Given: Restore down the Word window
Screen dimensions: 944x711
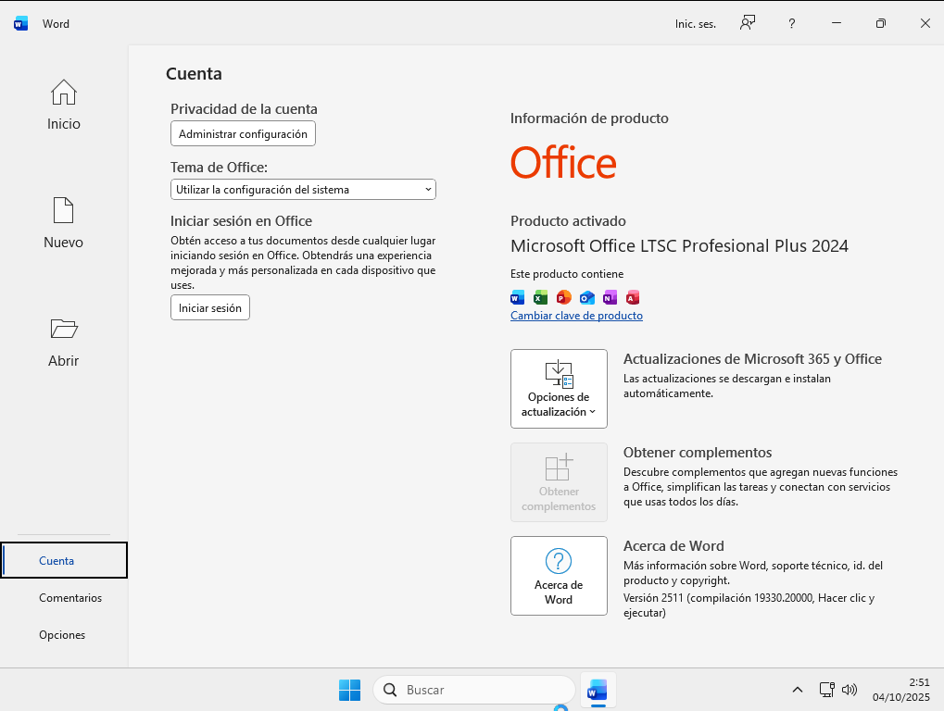Looking at the screenshot, I should click(881, 23).
